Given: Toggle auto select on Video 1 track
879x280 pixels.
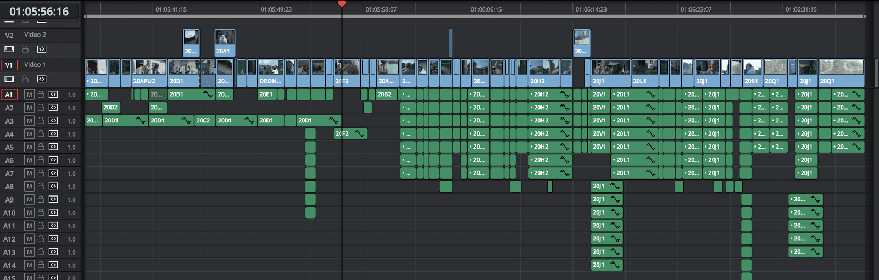Looking at the screenshot, I should (x=42, y=79).
